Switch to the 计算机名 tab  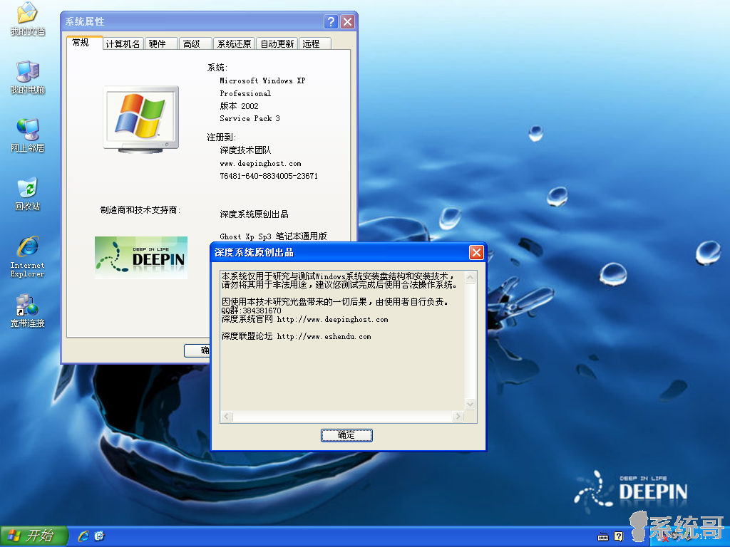(x=123, y=43)
